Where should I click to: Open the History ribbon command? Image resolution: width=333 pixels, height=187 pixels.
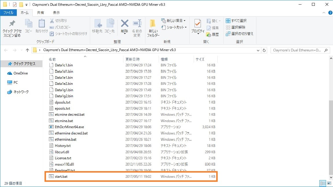click(x=212, y=34)
